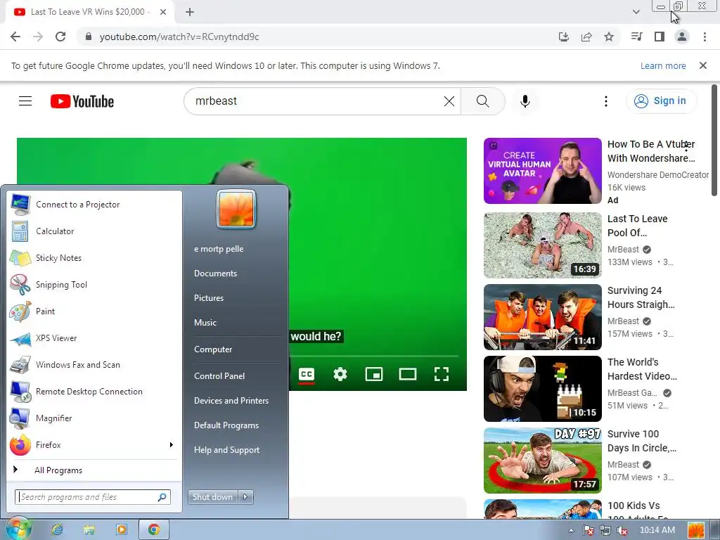Open XPS Viewer
The width and height of the screenshot is (720, 540).
[x=94, y=337]
